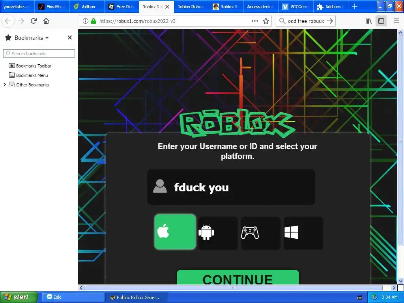This screenshot has height=303, width=404.
Task: Click the CONTINUE button
Action: (238, 277)
